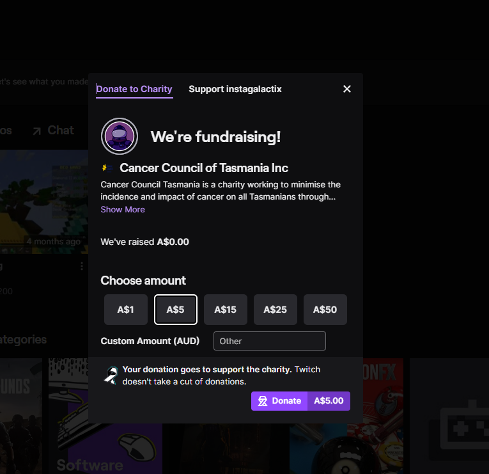
Task: Click the Cancer Council of Tasmania Inc heading
Action: pos(204,168)
